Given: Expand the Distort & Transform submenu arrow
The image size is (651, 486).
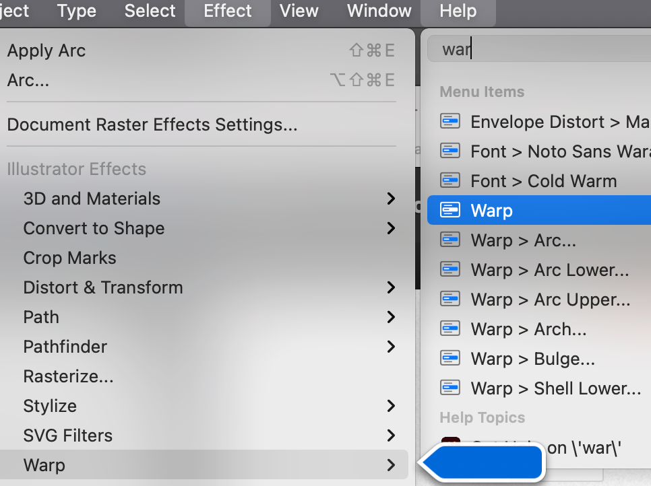Looking at the screenshot, I should coord(391,287).
